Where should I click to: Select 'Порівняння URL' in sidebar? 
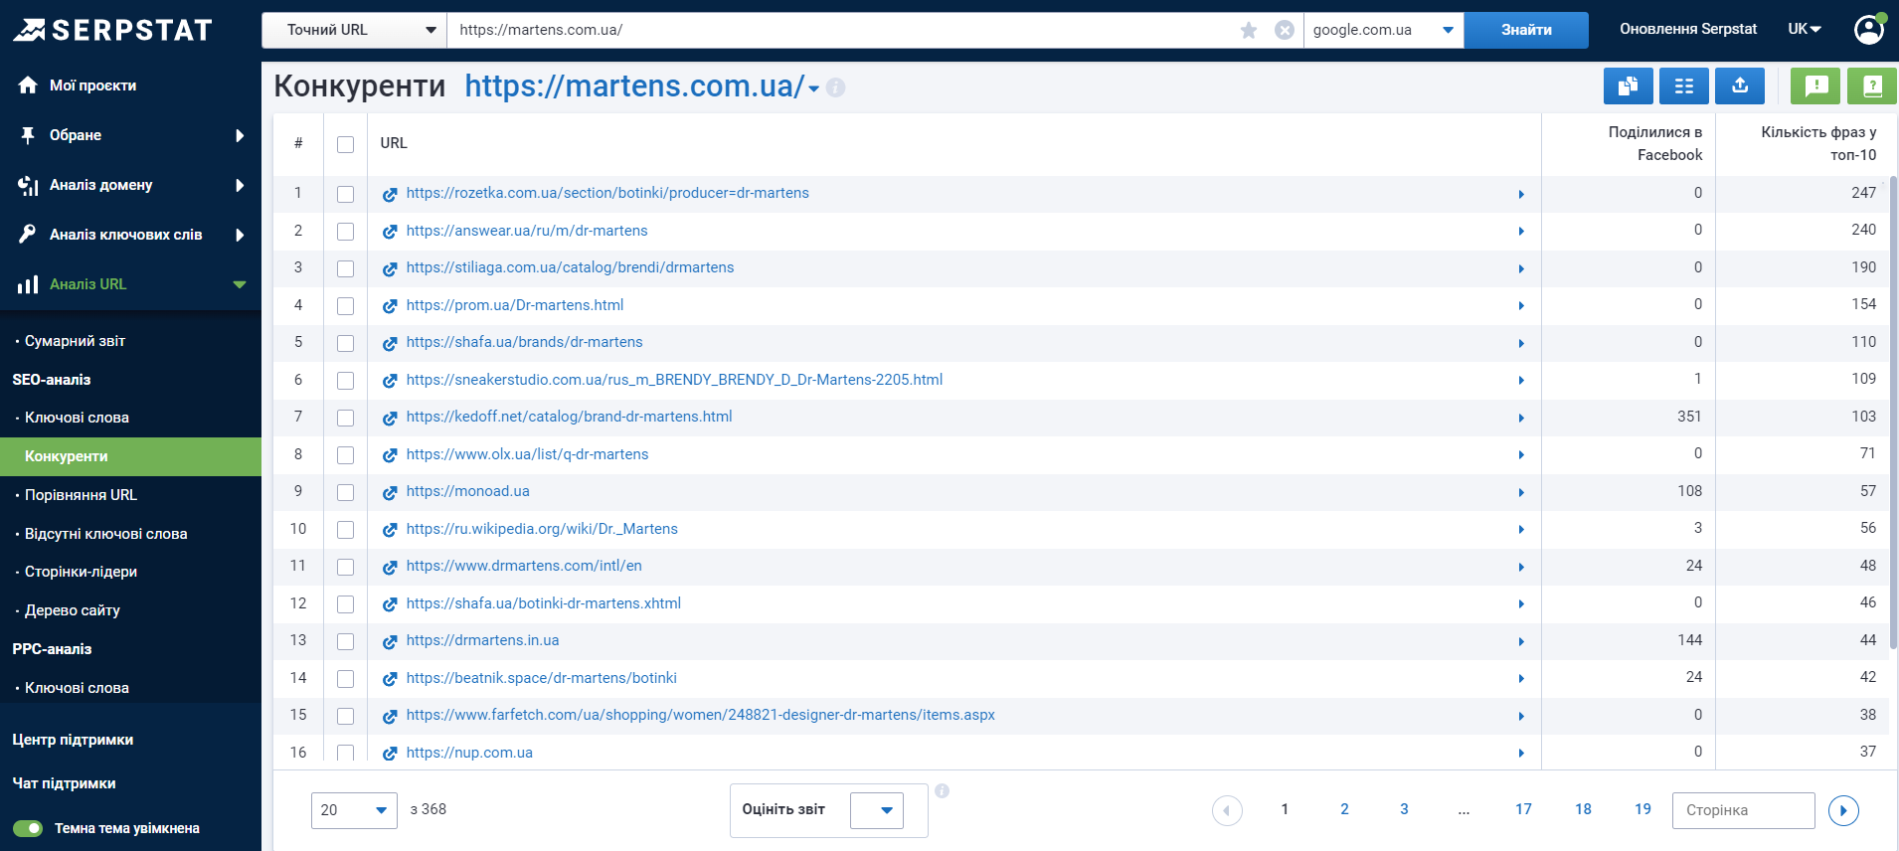click(x=81, y=495)
